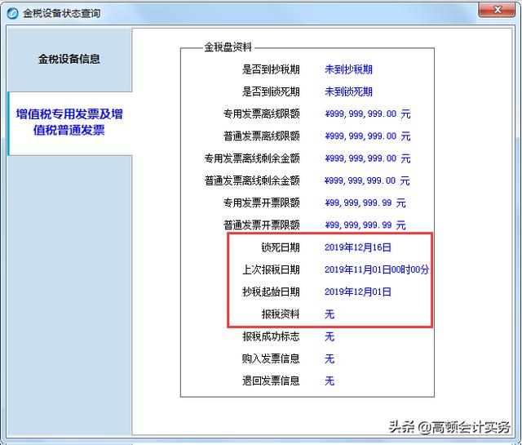Image resolution: width=522 pixels, height=445 pixels.
Task: Select the 增值税专用发票及增值税普通发票 tab
Action: [x=69, y=122]
